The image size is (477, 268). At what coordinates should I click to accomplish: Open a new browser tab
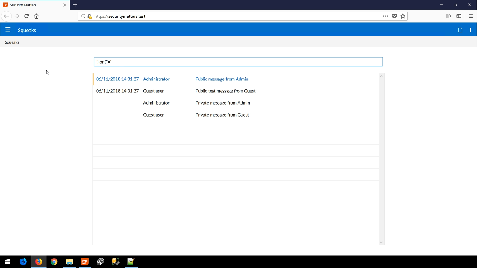click(75, 5)
